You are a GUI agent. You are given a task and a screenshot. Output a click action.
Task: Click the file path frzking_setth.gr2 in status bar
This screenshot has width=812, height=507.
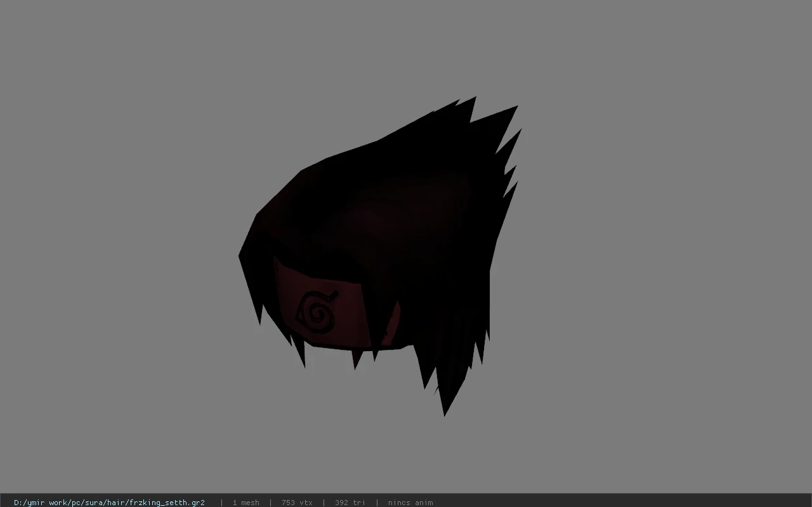pos(109,503)
